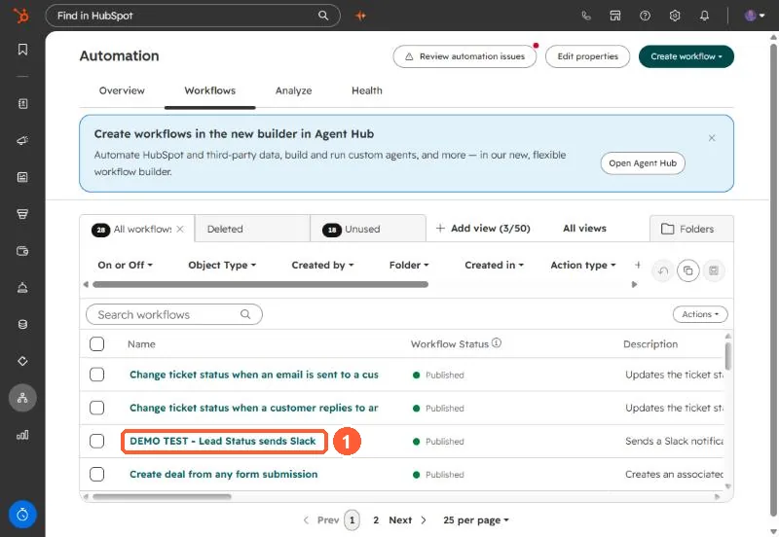Expand the Created by filter

323,265
